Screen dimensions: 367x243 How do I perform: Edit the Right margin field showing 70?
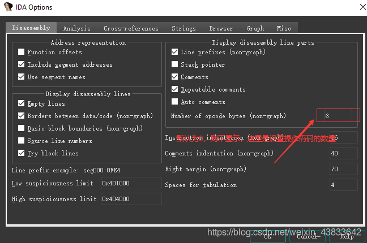pyautogui.click(x=344, y=169)
